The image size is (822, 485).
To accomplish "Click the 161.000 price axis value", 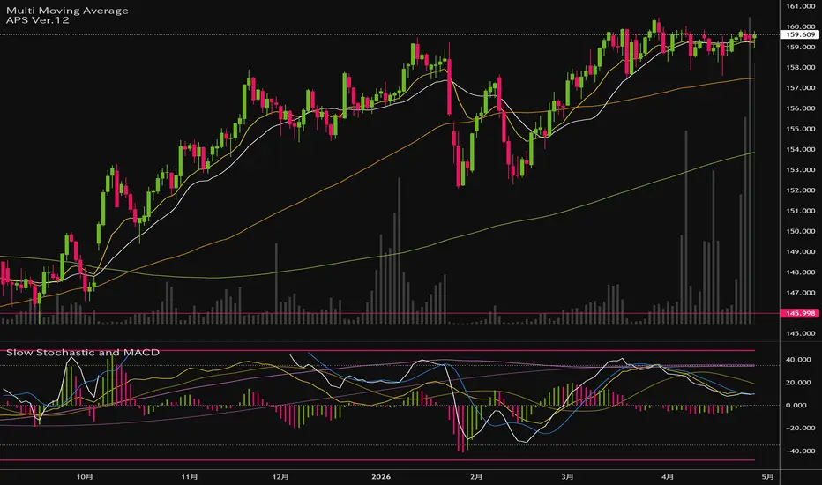I will [801, 6].
